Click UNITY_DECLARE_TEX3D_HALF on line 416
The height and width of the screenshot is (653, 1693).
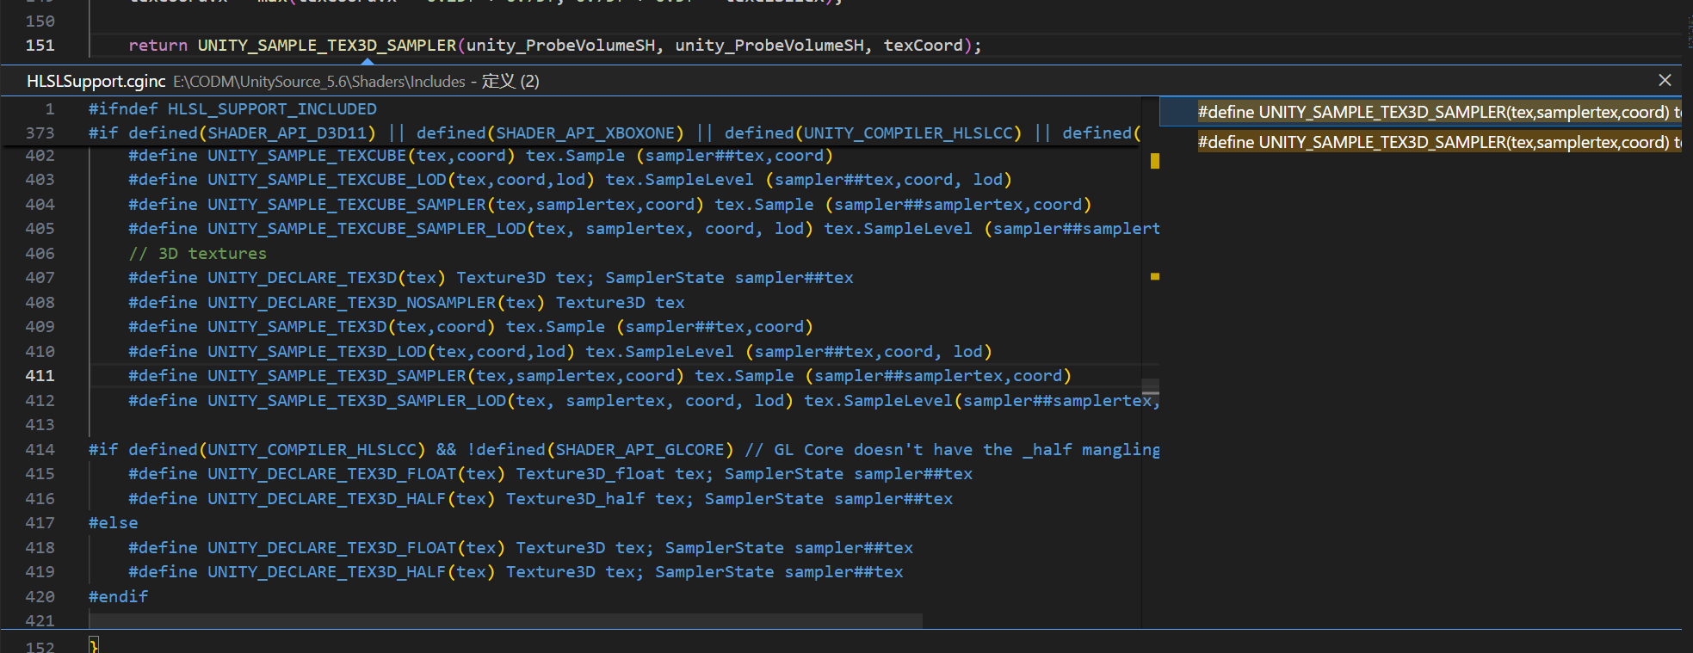(327, 499)
